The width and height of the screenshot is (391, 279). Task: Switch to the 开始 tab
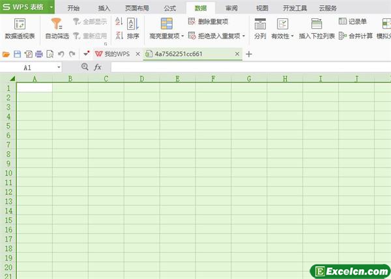tap(73, 8)
